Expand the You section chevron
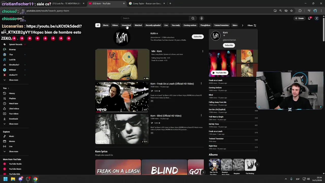The width and height of the screenshot is (325, 183). point(8,88)
